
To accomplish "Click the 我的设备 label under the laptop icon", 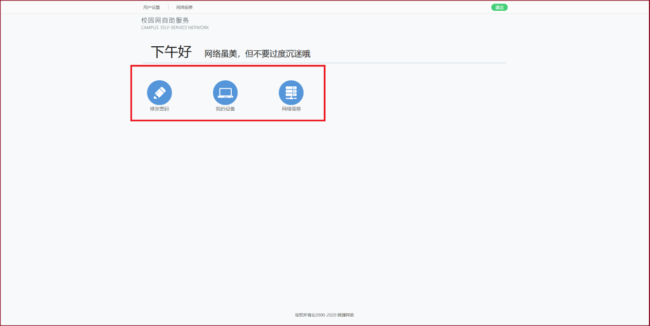I will 225,109.
